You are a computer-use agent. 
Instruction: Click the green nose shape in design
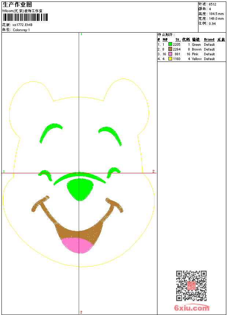click(x=80, y=189)
